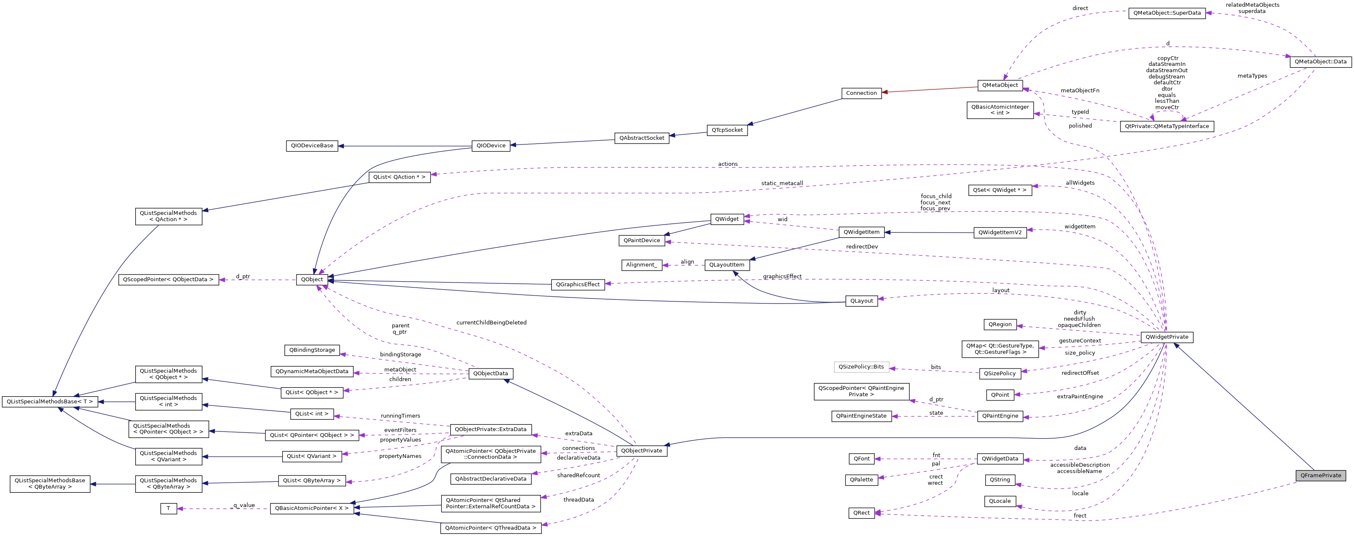
Task: Click the redirectDev edge label
Action: point(861,246)
